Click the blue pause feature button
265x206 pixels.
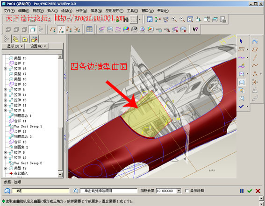[x=242, y=191]
